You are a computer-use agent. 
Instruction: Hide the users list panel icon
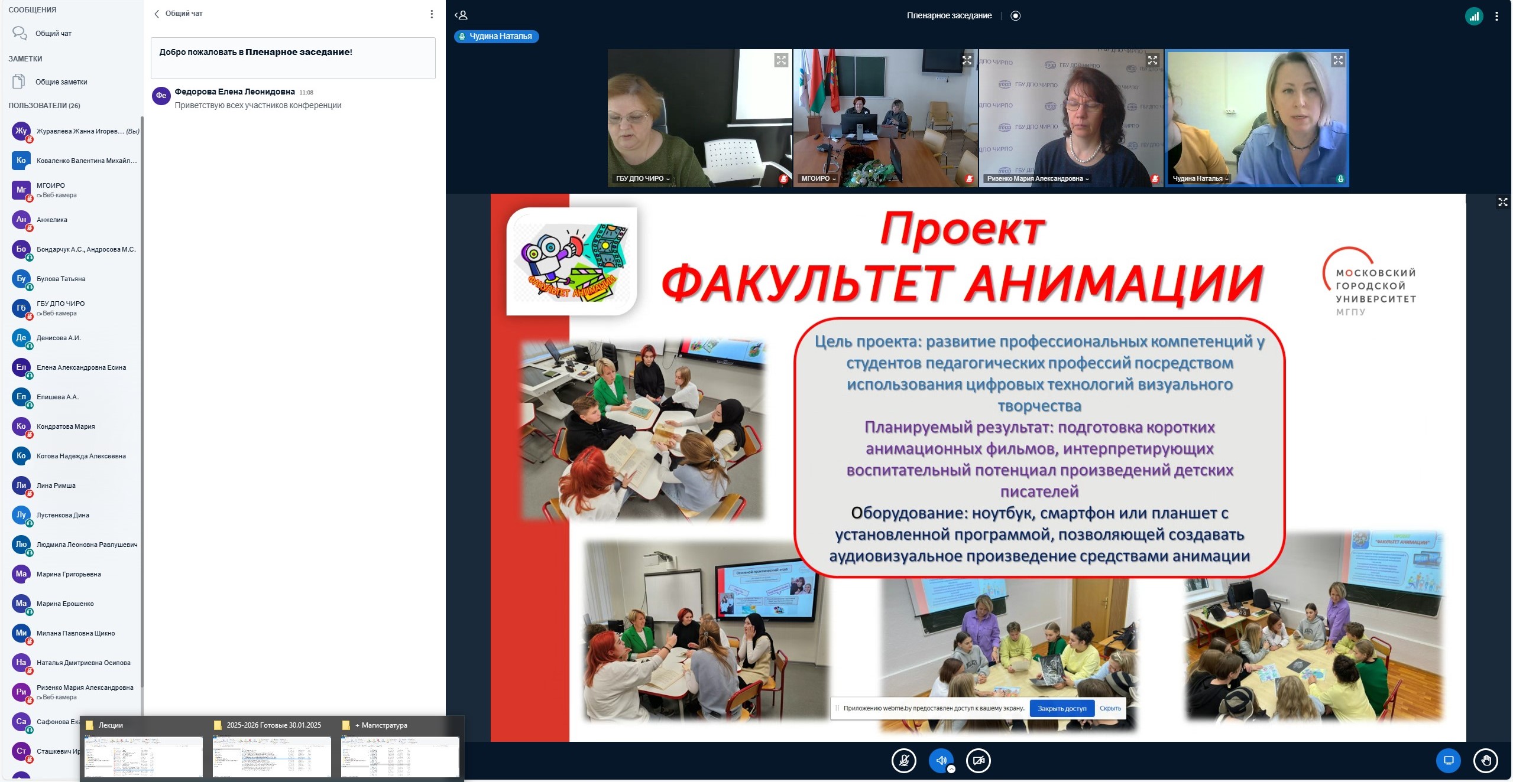pyautogui.click(x=461, y=15)
